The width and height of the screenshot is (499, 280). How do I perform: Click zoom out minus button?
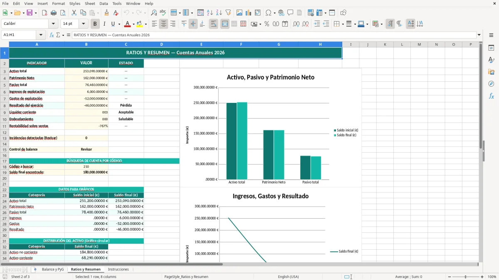click(449, 277)
